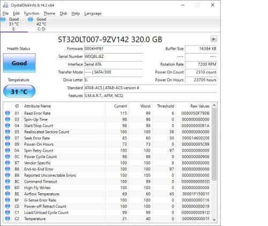Click the Power On Count value 2310 count

tap(201, 72)
